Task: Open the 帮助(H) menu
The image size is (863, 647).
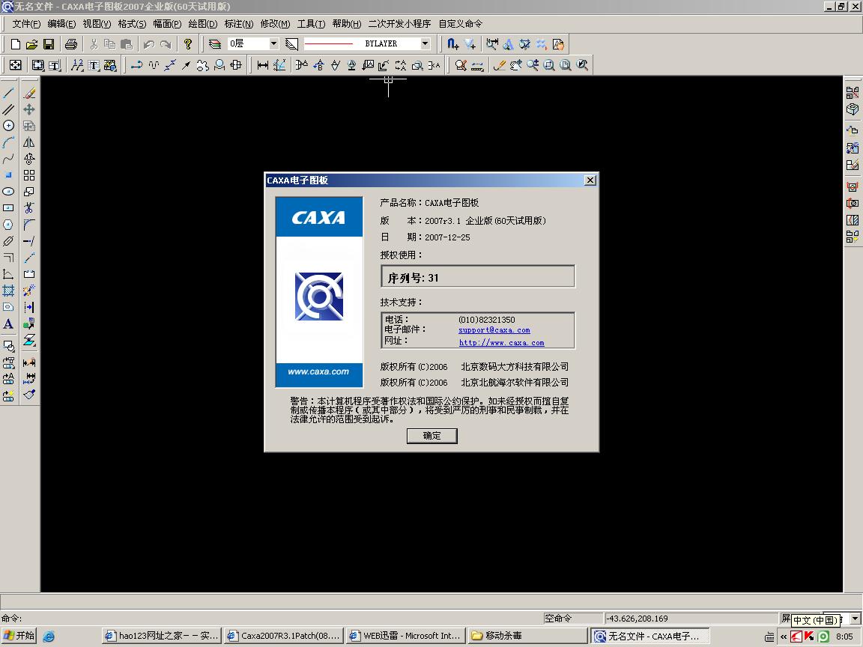Action: (347, 24)
